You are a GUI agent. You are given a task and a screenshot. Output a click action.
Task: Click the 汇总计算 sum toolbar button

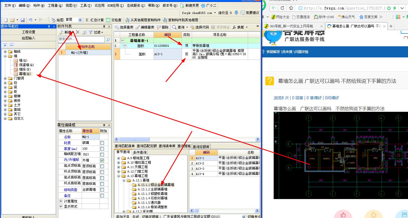point(94,20)
